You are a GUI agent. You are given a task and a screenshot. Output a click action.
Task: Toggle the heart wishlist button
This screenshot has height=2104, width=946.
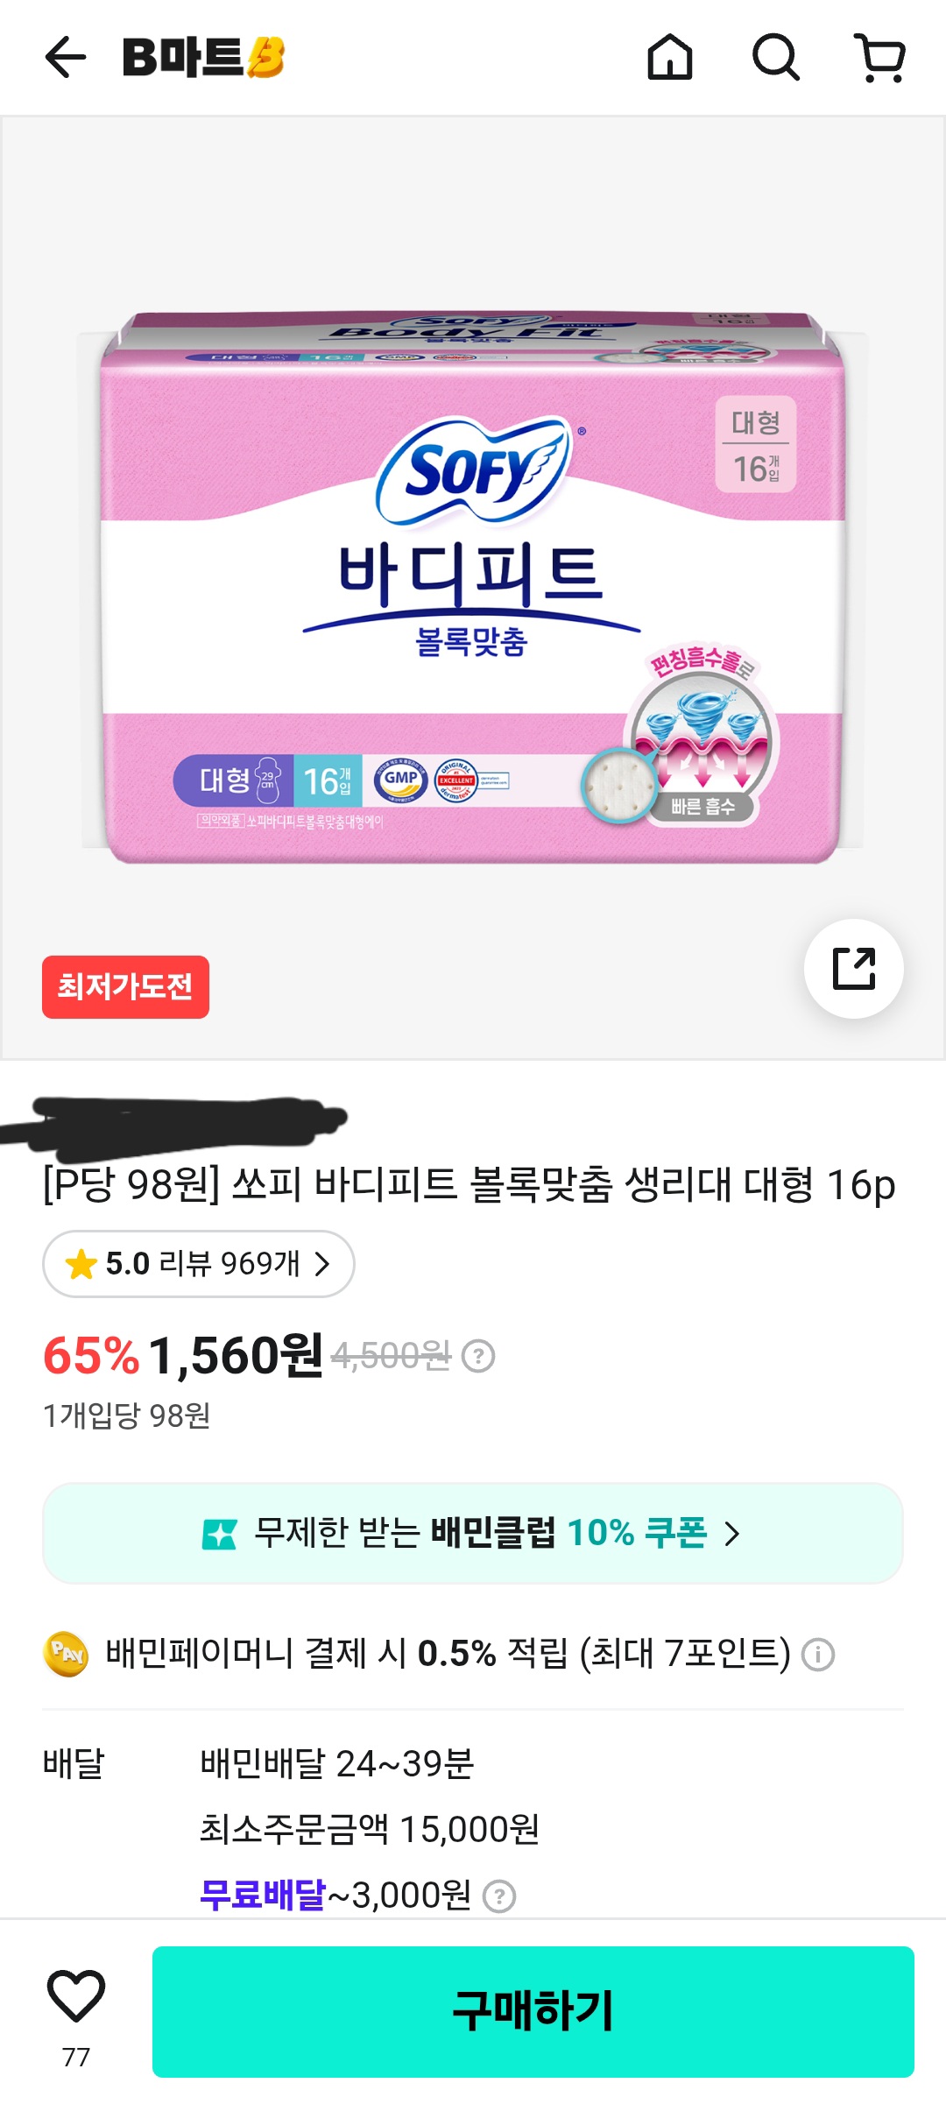point(76,1996)
